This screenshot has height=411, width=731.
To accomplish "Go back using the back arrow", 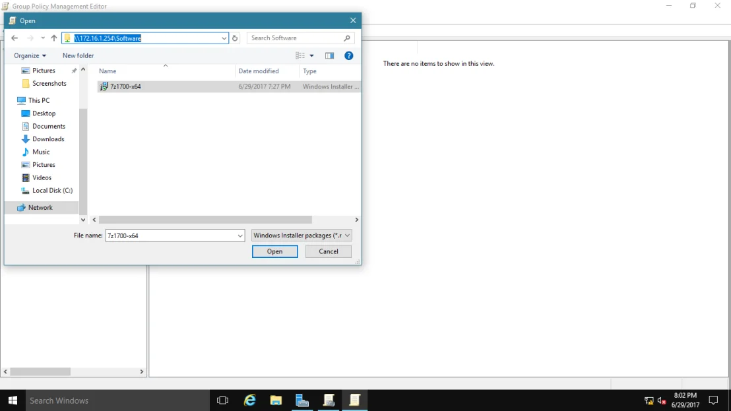I will pyautogui.click(x=15, y=38).
